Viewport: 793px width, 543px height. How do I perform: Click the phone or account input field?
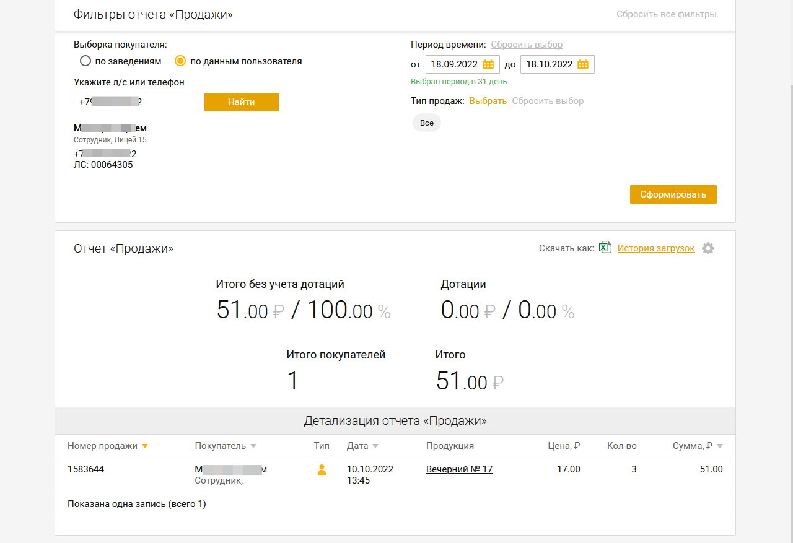[136, 102]
